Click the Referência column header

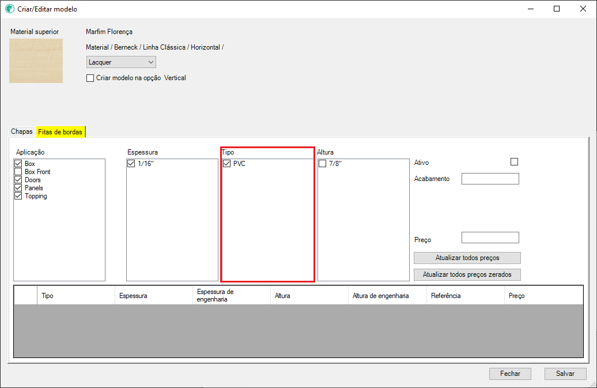pos(465,296)
